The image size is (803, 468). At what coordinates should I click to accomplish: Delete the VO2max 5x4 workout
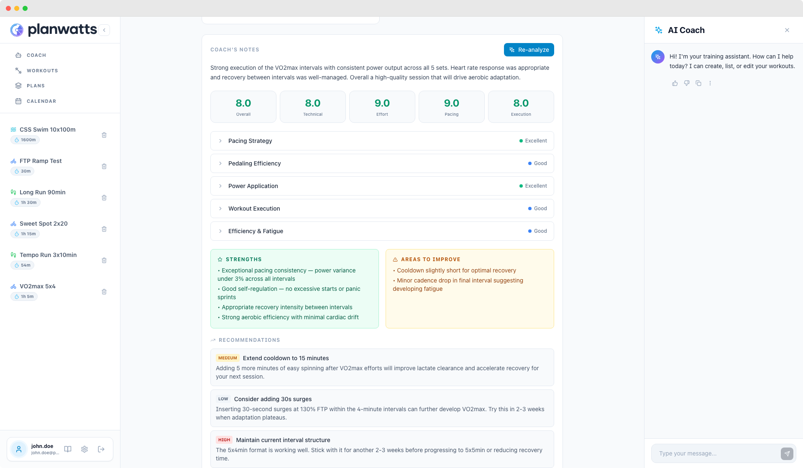[104, 292]
